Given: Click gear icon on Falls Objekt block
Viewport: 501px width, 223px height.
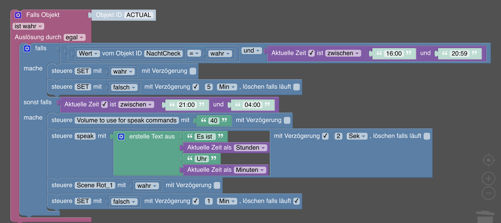Looking at the screenshot, I should coord(18,15).
